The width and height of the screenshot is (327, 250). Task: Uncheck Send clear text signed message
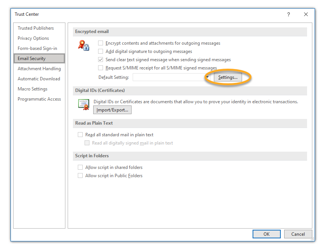(100, 60)
